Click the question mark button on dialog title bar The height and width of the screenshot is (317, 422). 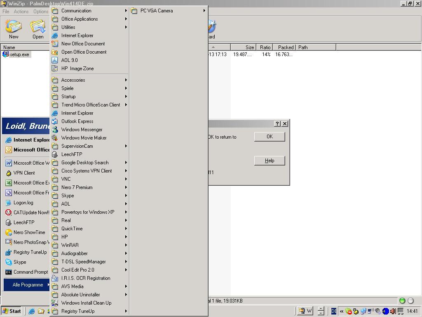click(x=277, y=124)
